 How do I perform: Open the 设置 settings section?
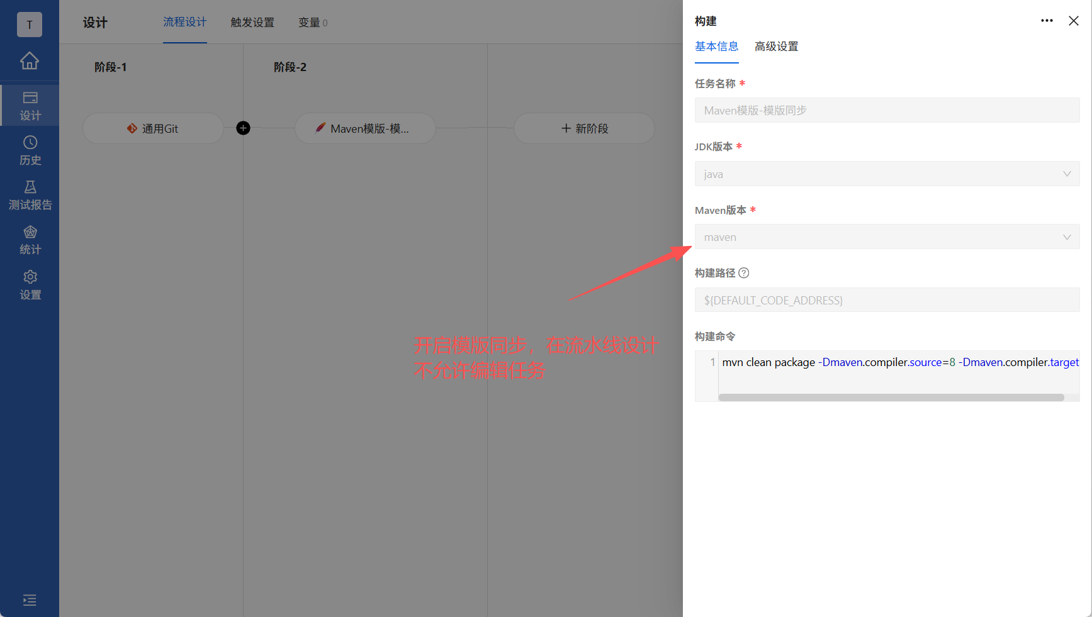(30, 286)
